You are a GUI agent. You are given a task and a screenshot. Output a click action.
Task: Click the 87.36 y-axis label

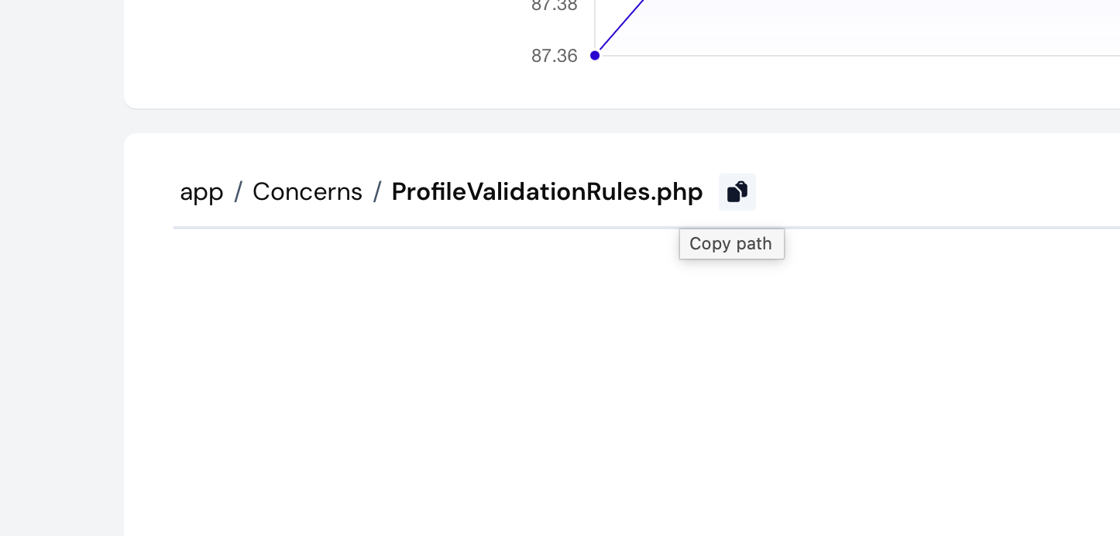pos(555,56)
